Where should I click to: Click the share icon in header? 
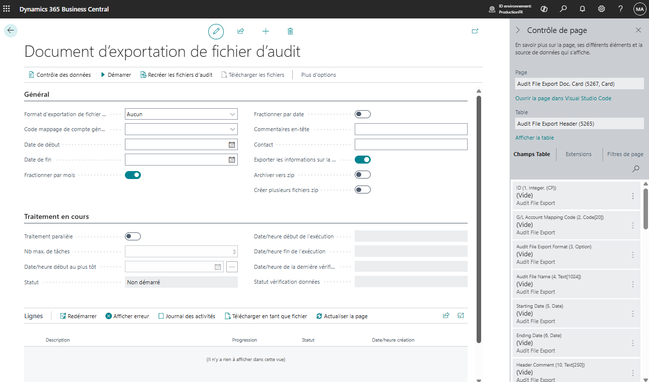[240, 31]
